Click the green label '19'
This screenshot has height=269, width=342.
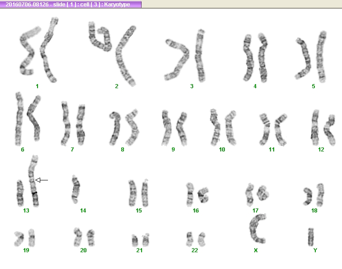[26, 250]
